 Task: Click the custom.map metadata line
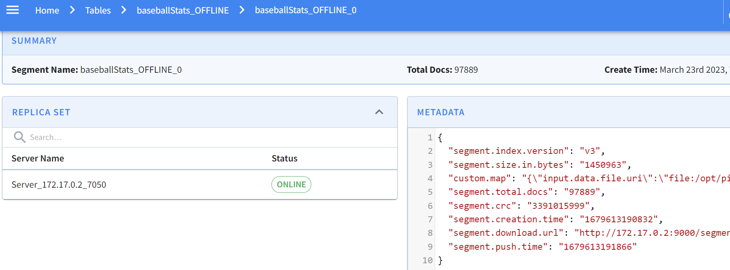point(589,179)
